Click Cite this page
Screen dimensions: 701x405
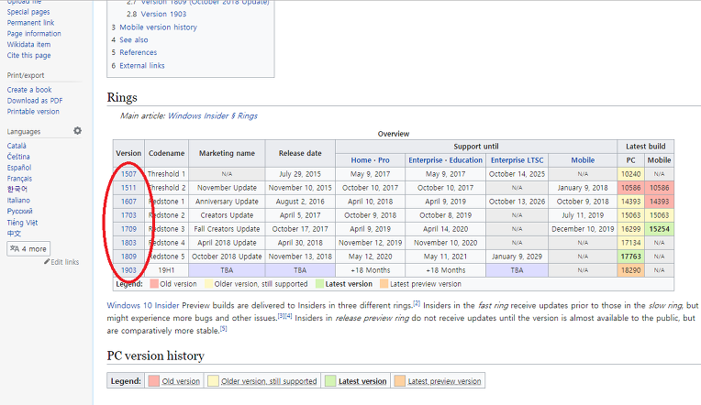(x=28, y=55)
